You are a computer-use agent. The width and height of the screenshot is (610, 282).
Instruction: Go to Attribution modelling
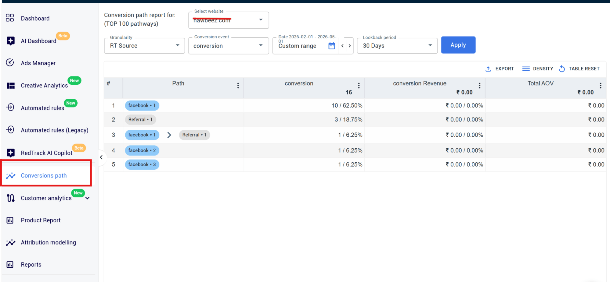pos(48,242)
